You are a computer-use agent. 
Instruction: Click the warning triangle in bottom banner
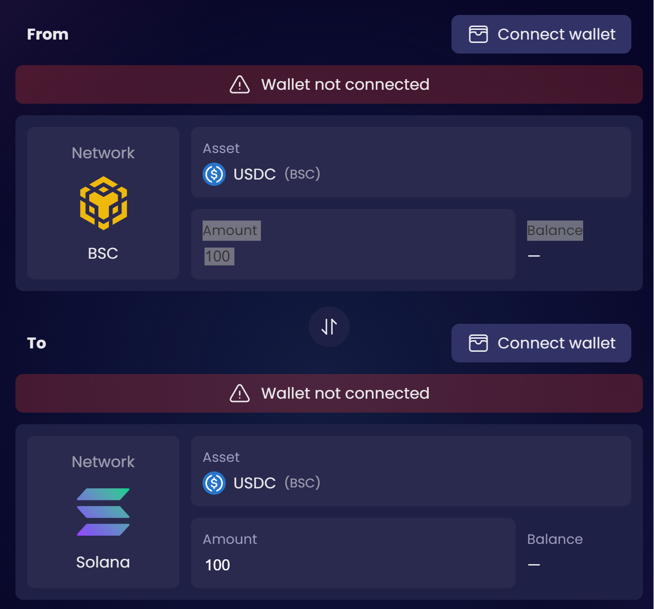pos(239,393)
